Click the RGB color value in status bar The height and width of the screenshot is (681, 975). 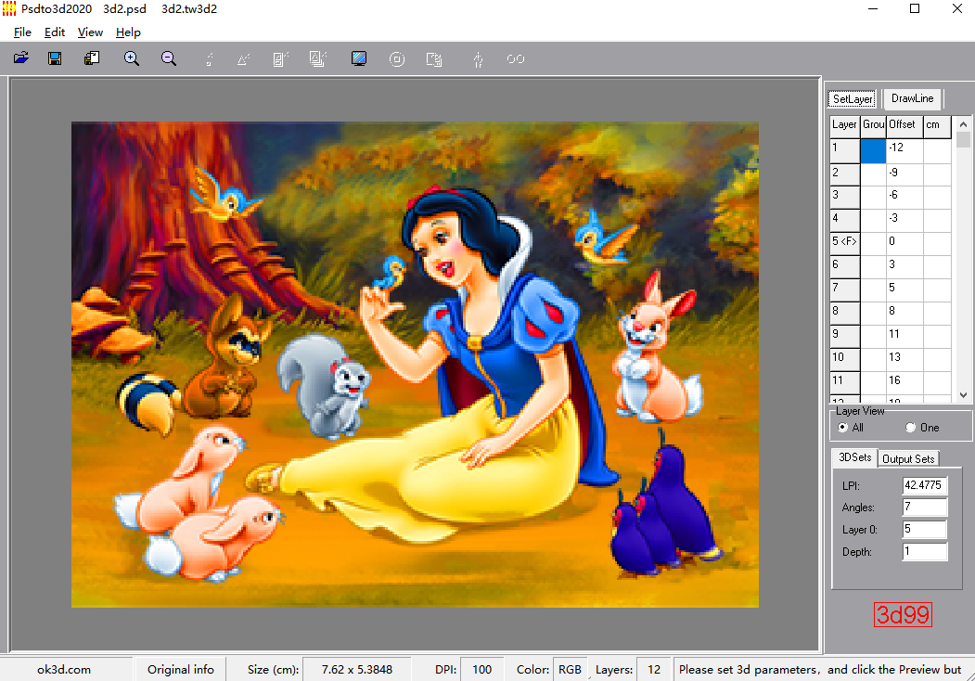pyautogui.click(x=570, y=670)
